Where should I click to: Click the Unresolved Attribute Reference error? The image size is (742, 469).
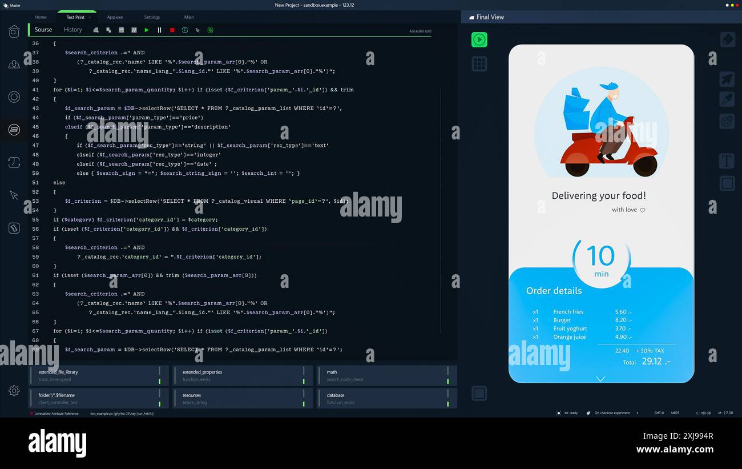tap(54, 414)
